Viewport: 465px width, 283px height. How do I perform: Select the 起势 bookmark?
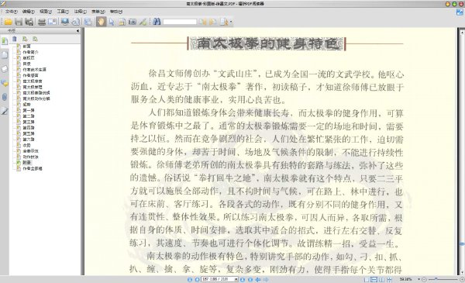26,105
